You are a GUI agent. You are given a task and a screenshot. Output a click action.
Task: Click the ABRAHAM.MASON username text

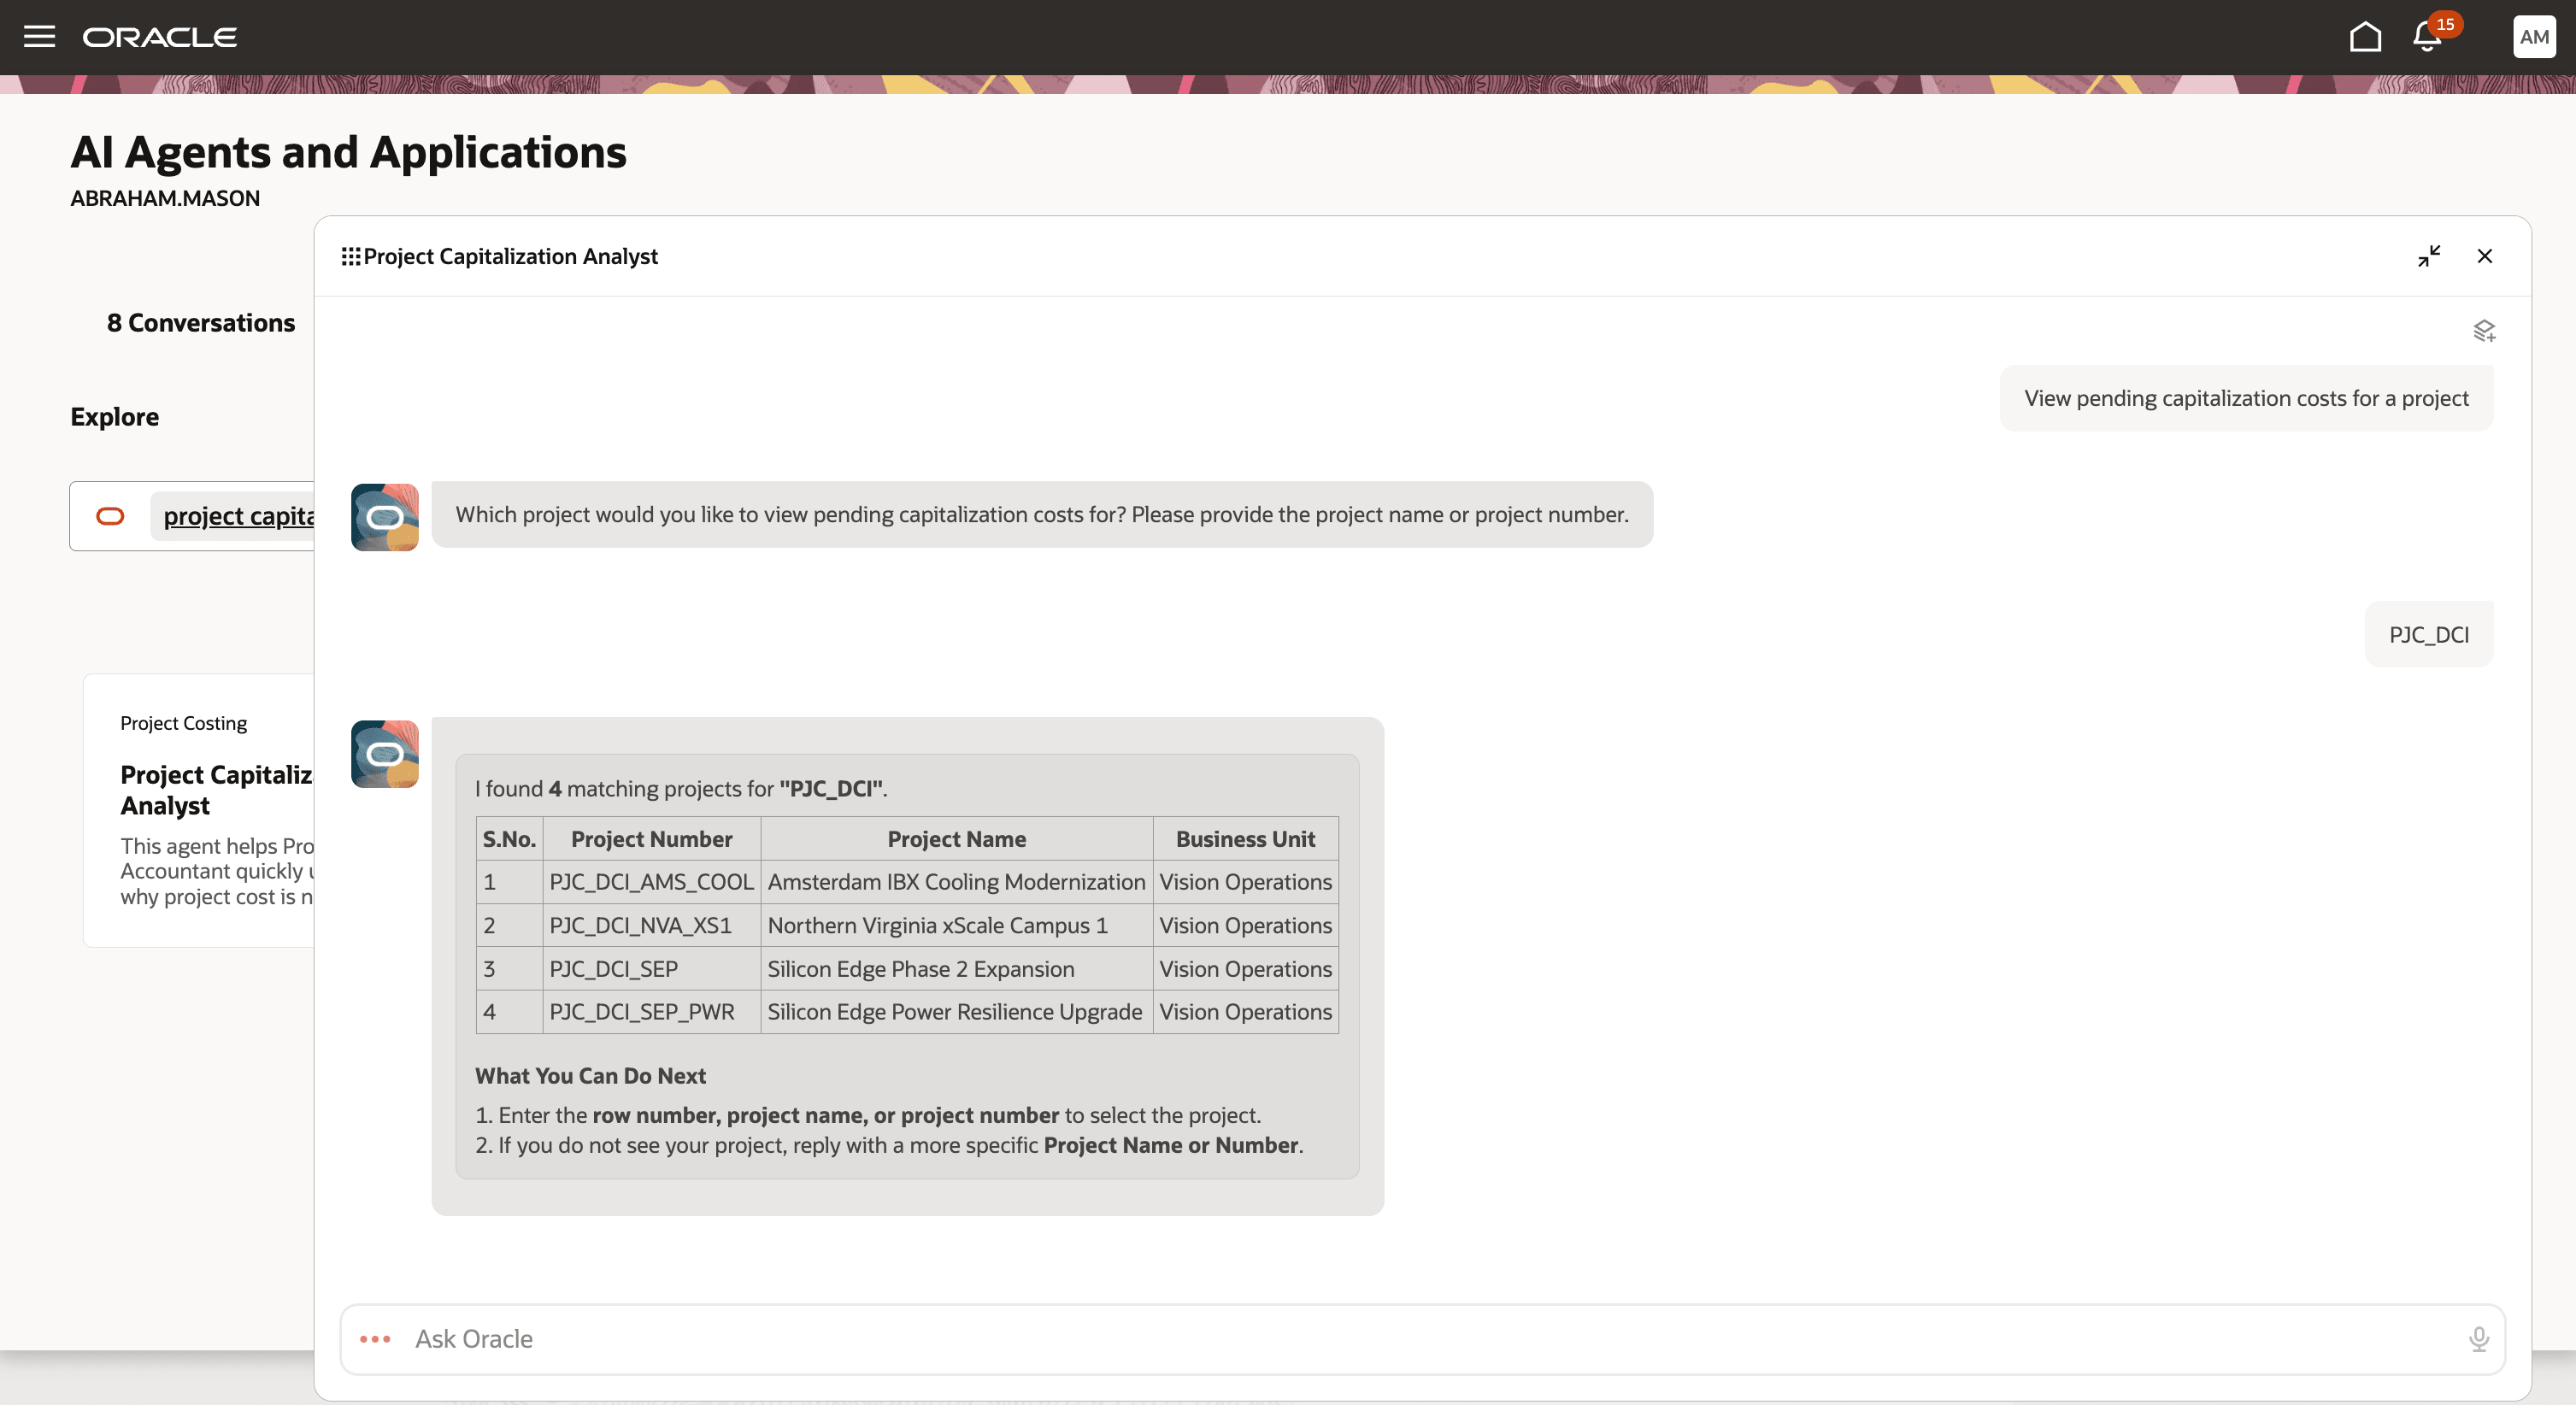tap(165, 198)
